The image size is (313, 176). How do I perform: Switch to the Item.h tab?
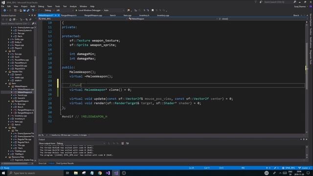pos(113,15)
